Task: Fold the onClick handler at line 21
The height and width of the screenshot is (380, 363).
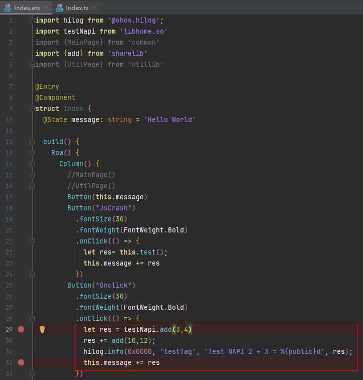Action: (x=32, y=241)
